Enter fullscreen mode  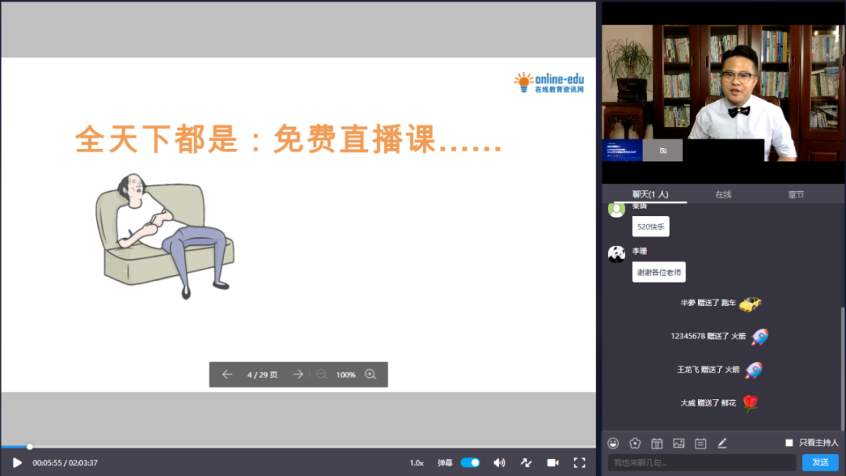pos(580,463)
